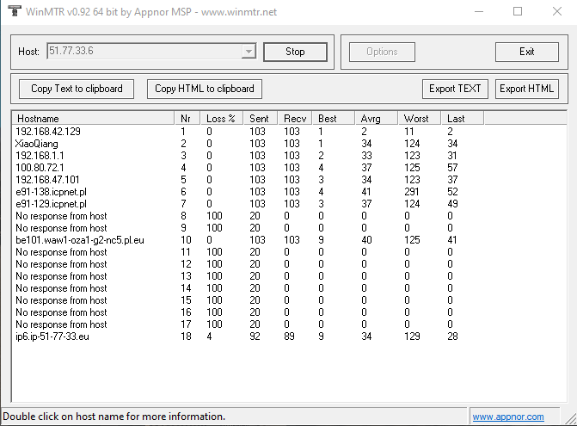Viewport: 577px width, 426px height.
Task: Select the ip6.ip-51-77-33.eu host row
Action: click(x=52, y=336)
